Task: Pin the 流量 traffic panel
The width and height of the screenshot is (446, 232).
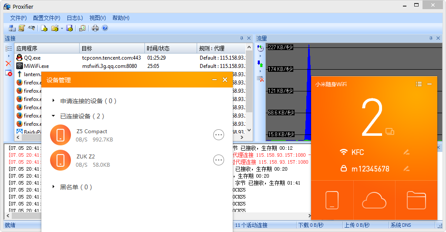Action: [x=431, y=38]
